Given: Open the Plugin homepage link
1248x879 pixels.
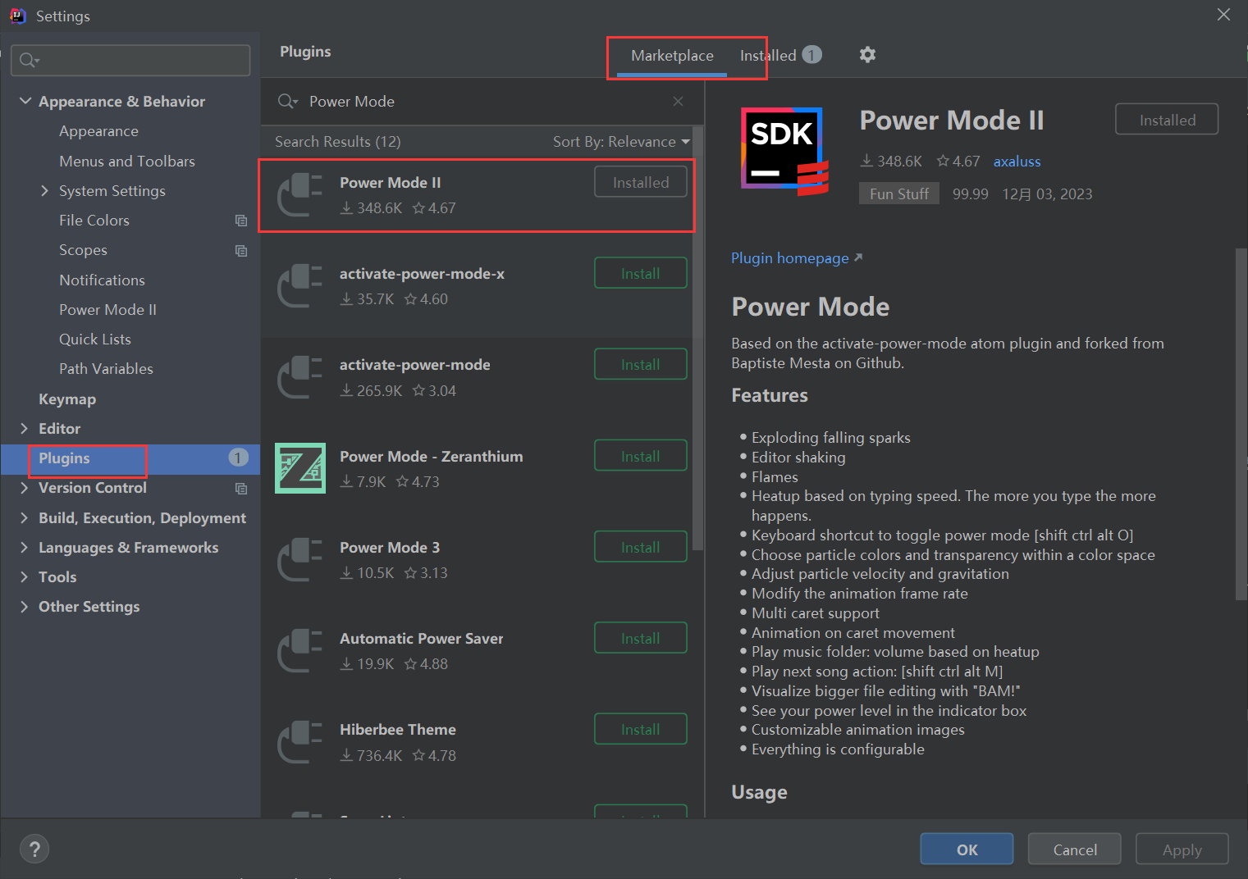Looking at the screenshot, I should (789, 257).
